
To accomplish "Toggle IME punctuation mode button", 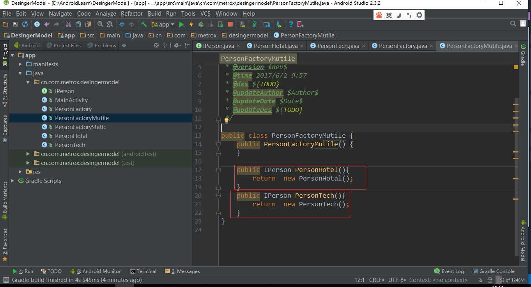I will 409,15.
